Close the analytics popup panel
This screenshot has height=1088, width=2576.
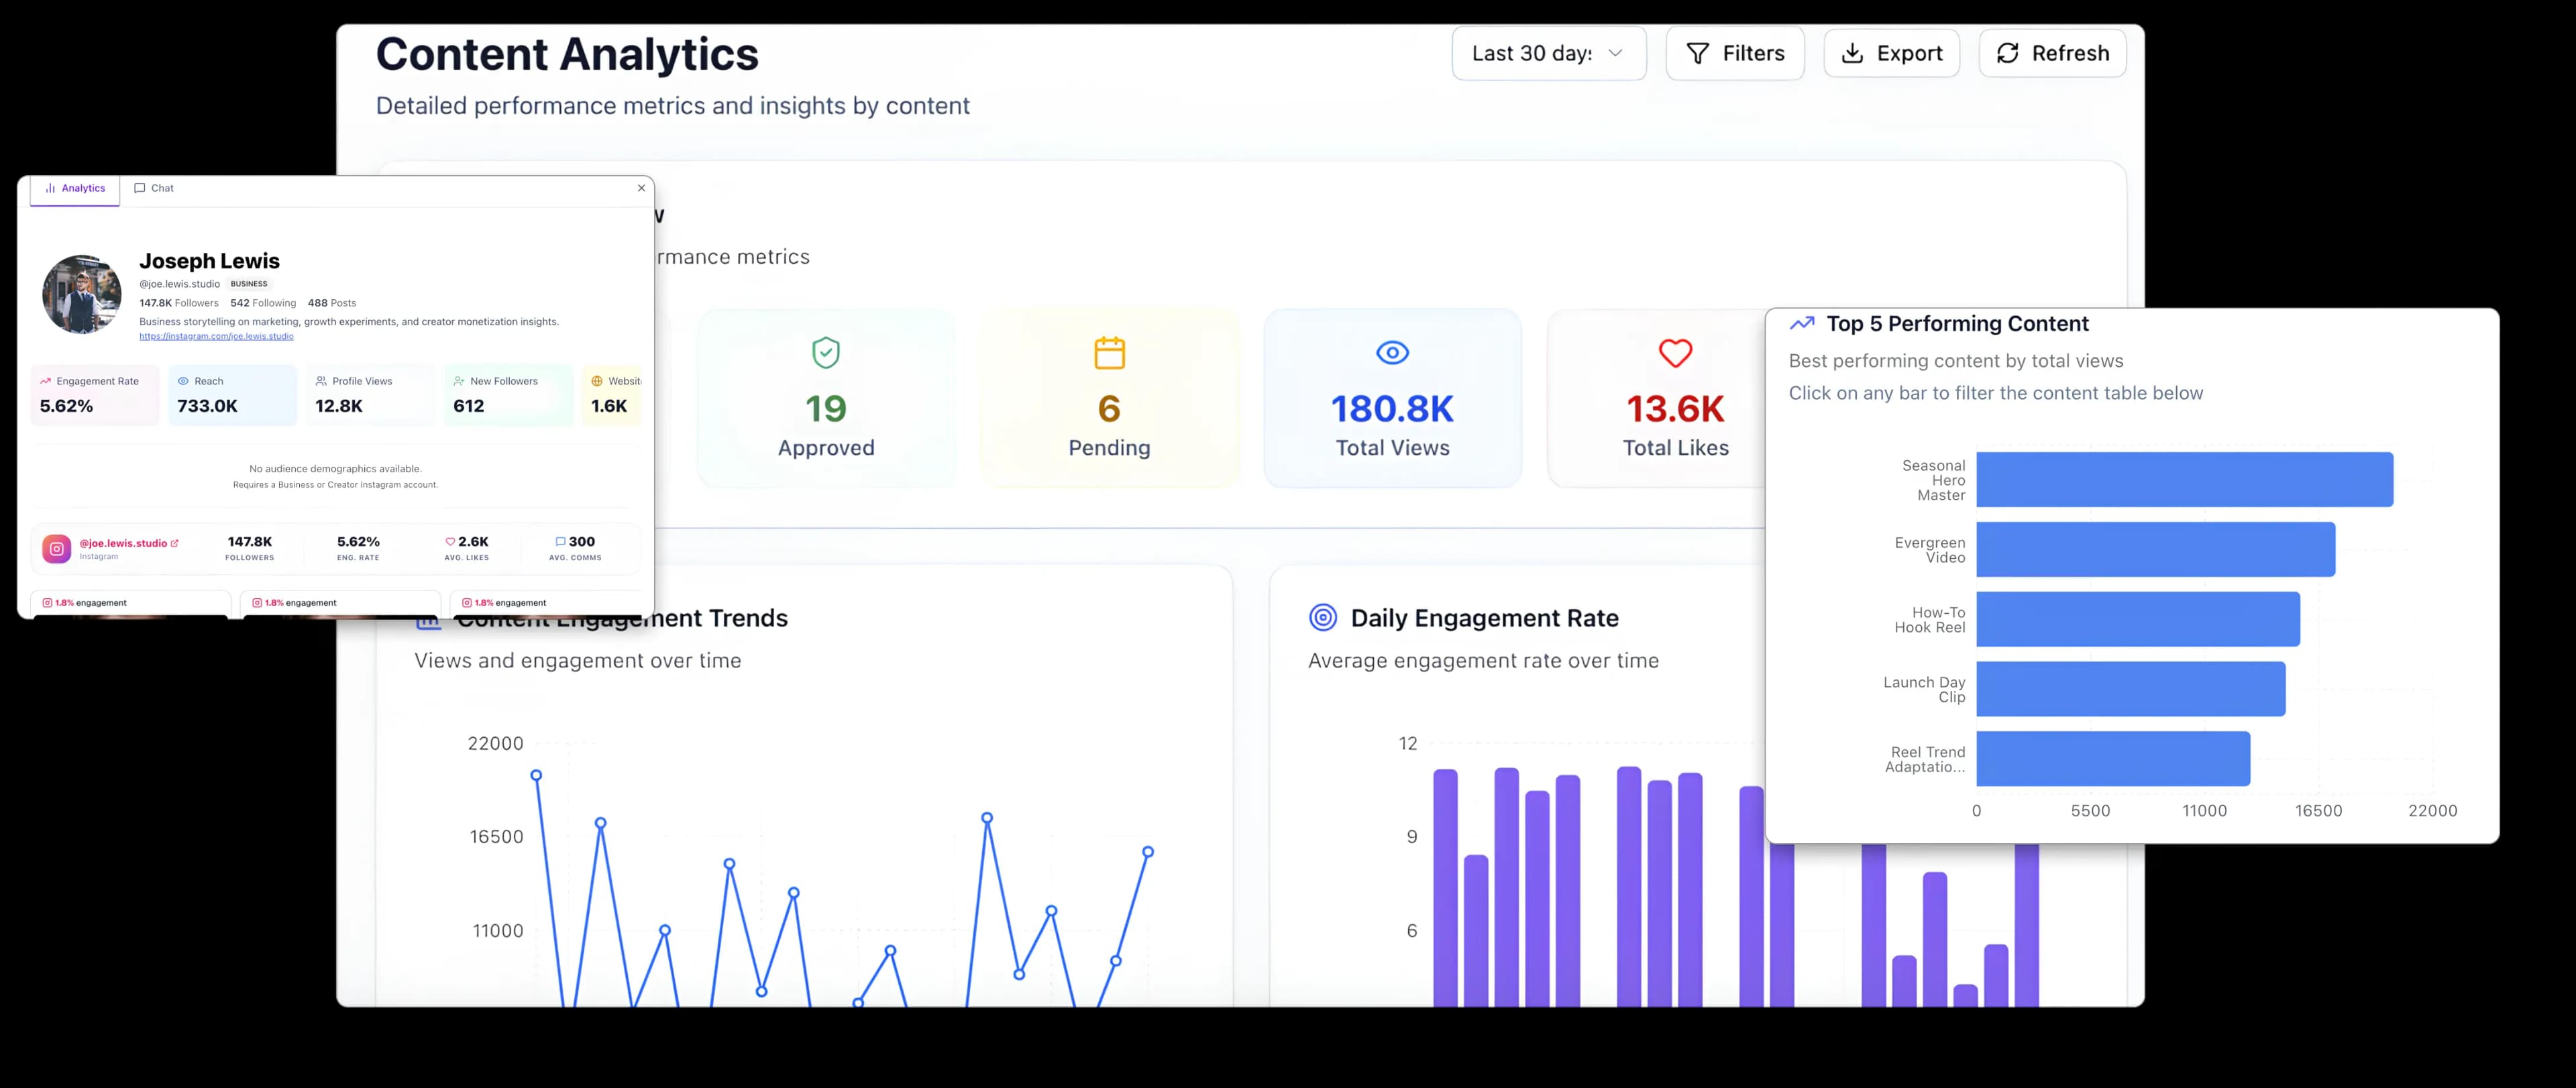641,188
